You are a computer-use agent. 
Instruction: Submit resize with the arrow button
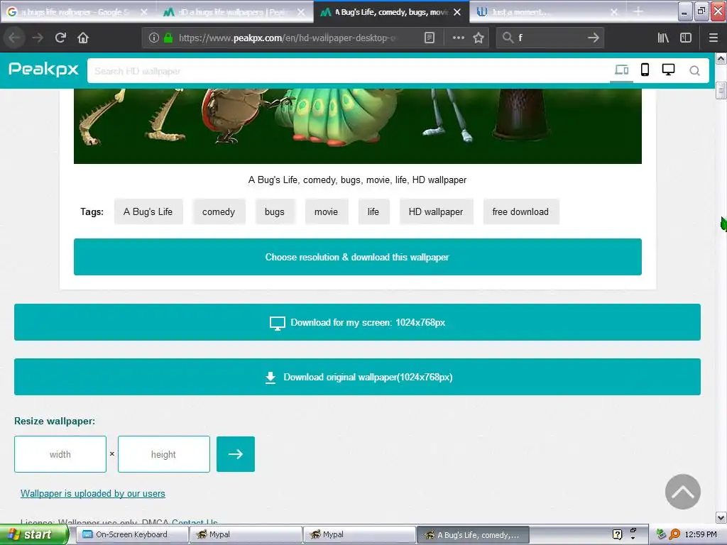coord(236,454)
